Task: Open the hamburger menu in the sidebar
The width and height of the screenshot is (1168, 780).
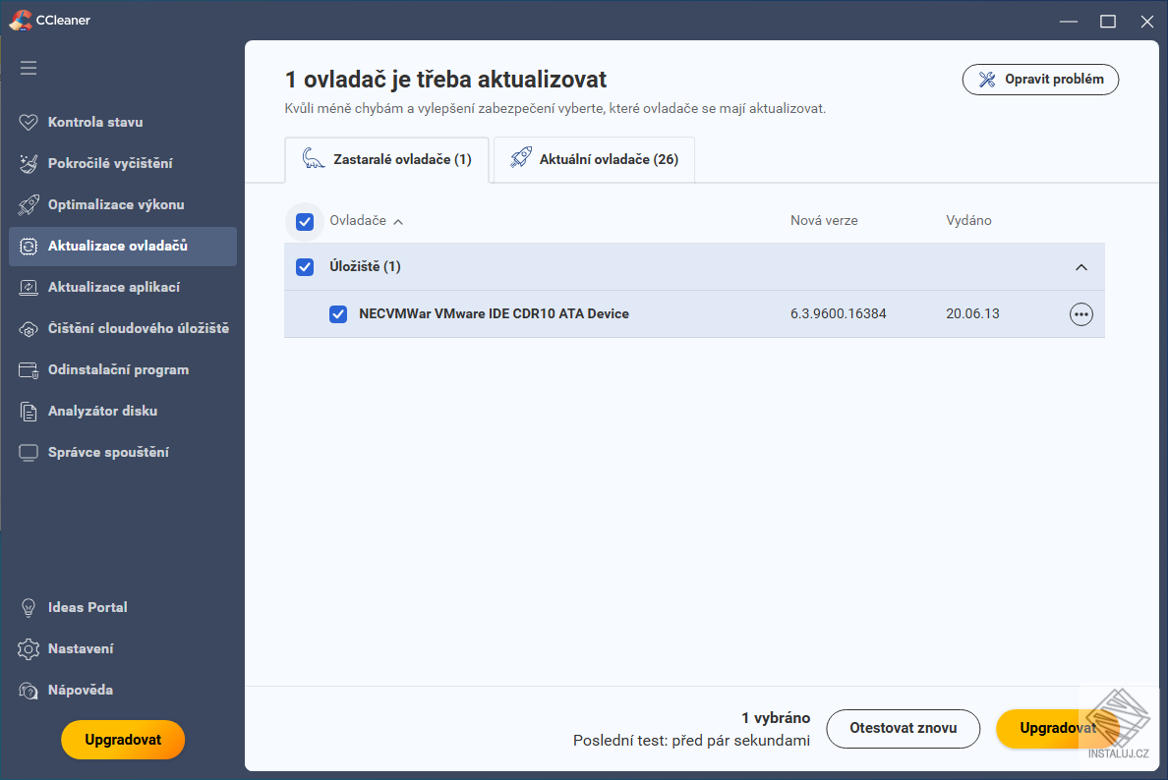Action: click(x=29, y=68)
